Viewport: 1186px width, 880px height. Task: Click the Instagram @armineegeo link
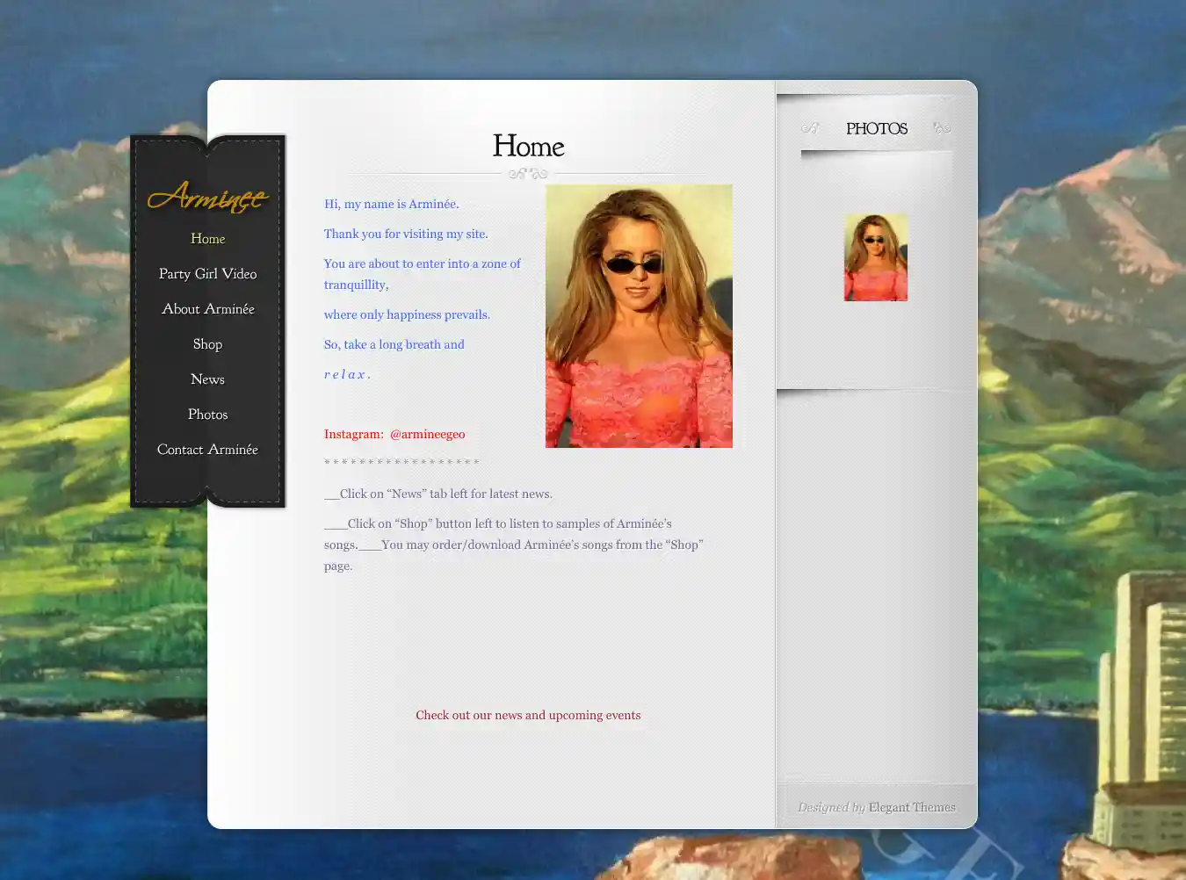point(427,434)
